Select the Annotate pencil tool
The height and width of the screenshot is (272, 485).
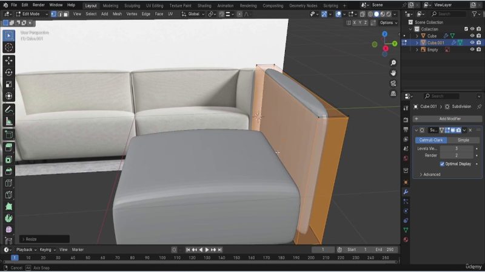(x=8, y=109)
